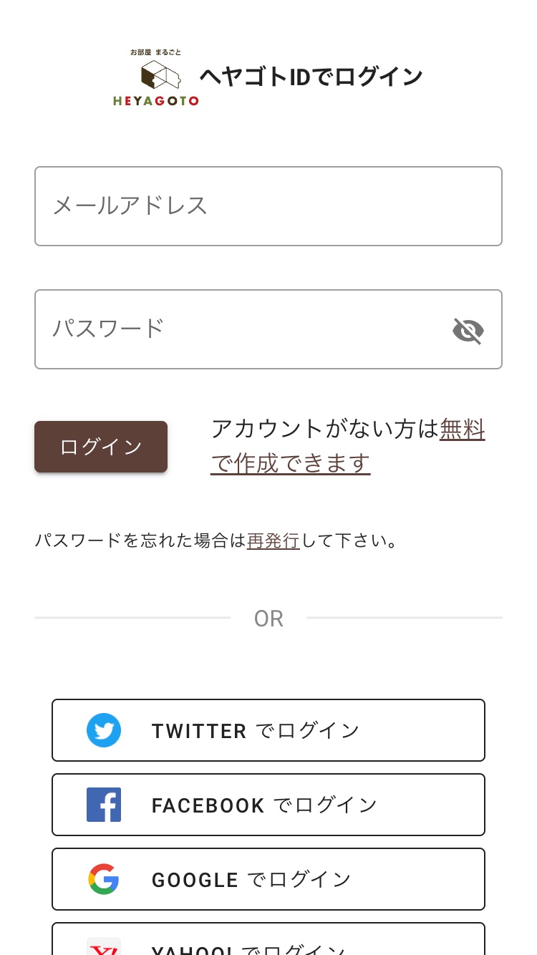Click the brown ログイン button
The height and width of the screenshot is (955, 537).
coord(101,447)
